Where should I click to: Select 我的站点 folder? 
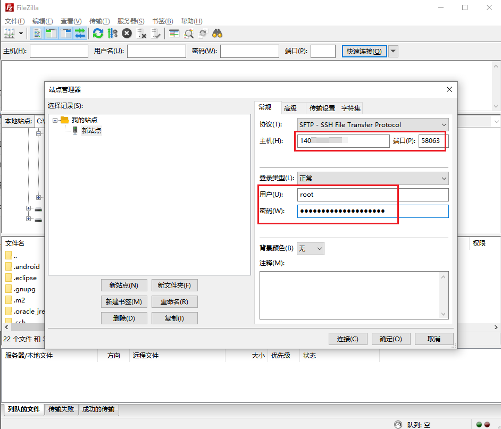click(x=85, y=120)
